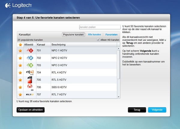The width and height of the screenshot is (180, 129).
Task: Select channel number 701
Action: click(39, 50)
